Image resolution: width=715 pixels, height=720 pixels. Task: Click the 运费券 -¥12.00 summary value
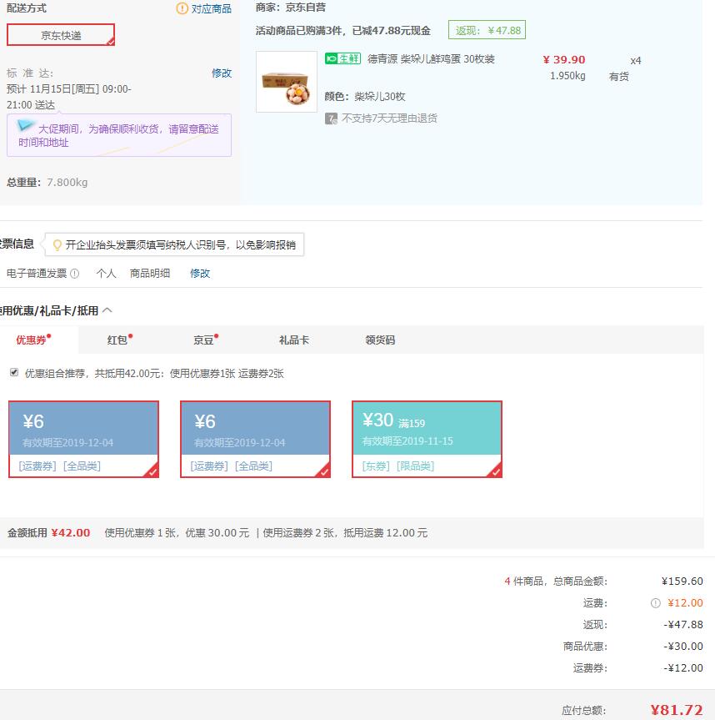point(682,667)
